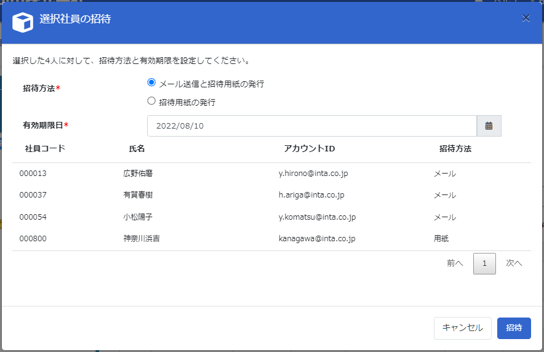Sort by 招待方法 column header
Screen dimensions: 544x352
[455, 149]
